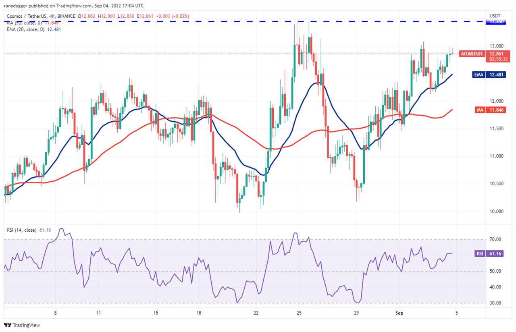516x332 pixels.
Task: Click the date label 22 on time axis
Action: click(256, 313)
